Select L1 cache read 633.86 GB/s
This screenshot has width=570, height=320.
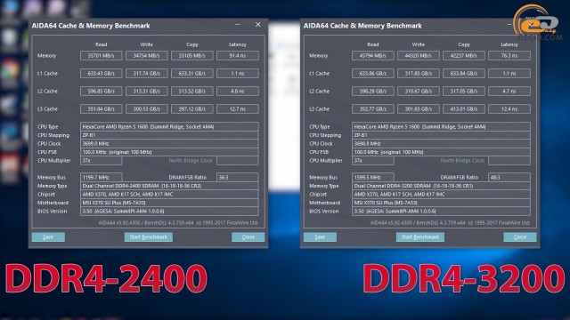point(373,73)
